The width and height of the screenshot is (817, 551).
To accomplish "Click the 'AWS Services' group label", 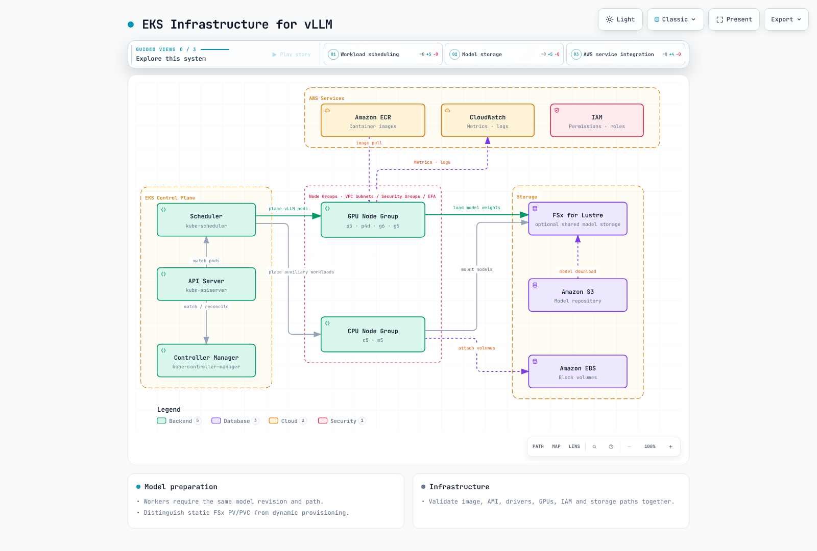I will pyautogui.click(x=326, y=98).
